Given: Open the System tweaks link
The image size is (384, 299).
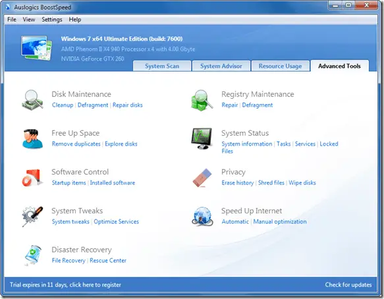Looking at the screenshot, I should click(x=70, y=222).
